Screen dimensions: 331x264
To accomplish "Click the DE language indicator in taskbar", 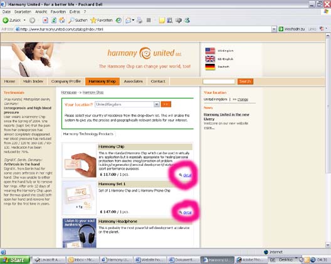I will [x=272, y=260].
